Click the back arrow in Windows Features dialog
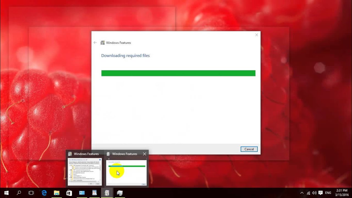Screen dimensions: 352x198 [x=95, y=43]
